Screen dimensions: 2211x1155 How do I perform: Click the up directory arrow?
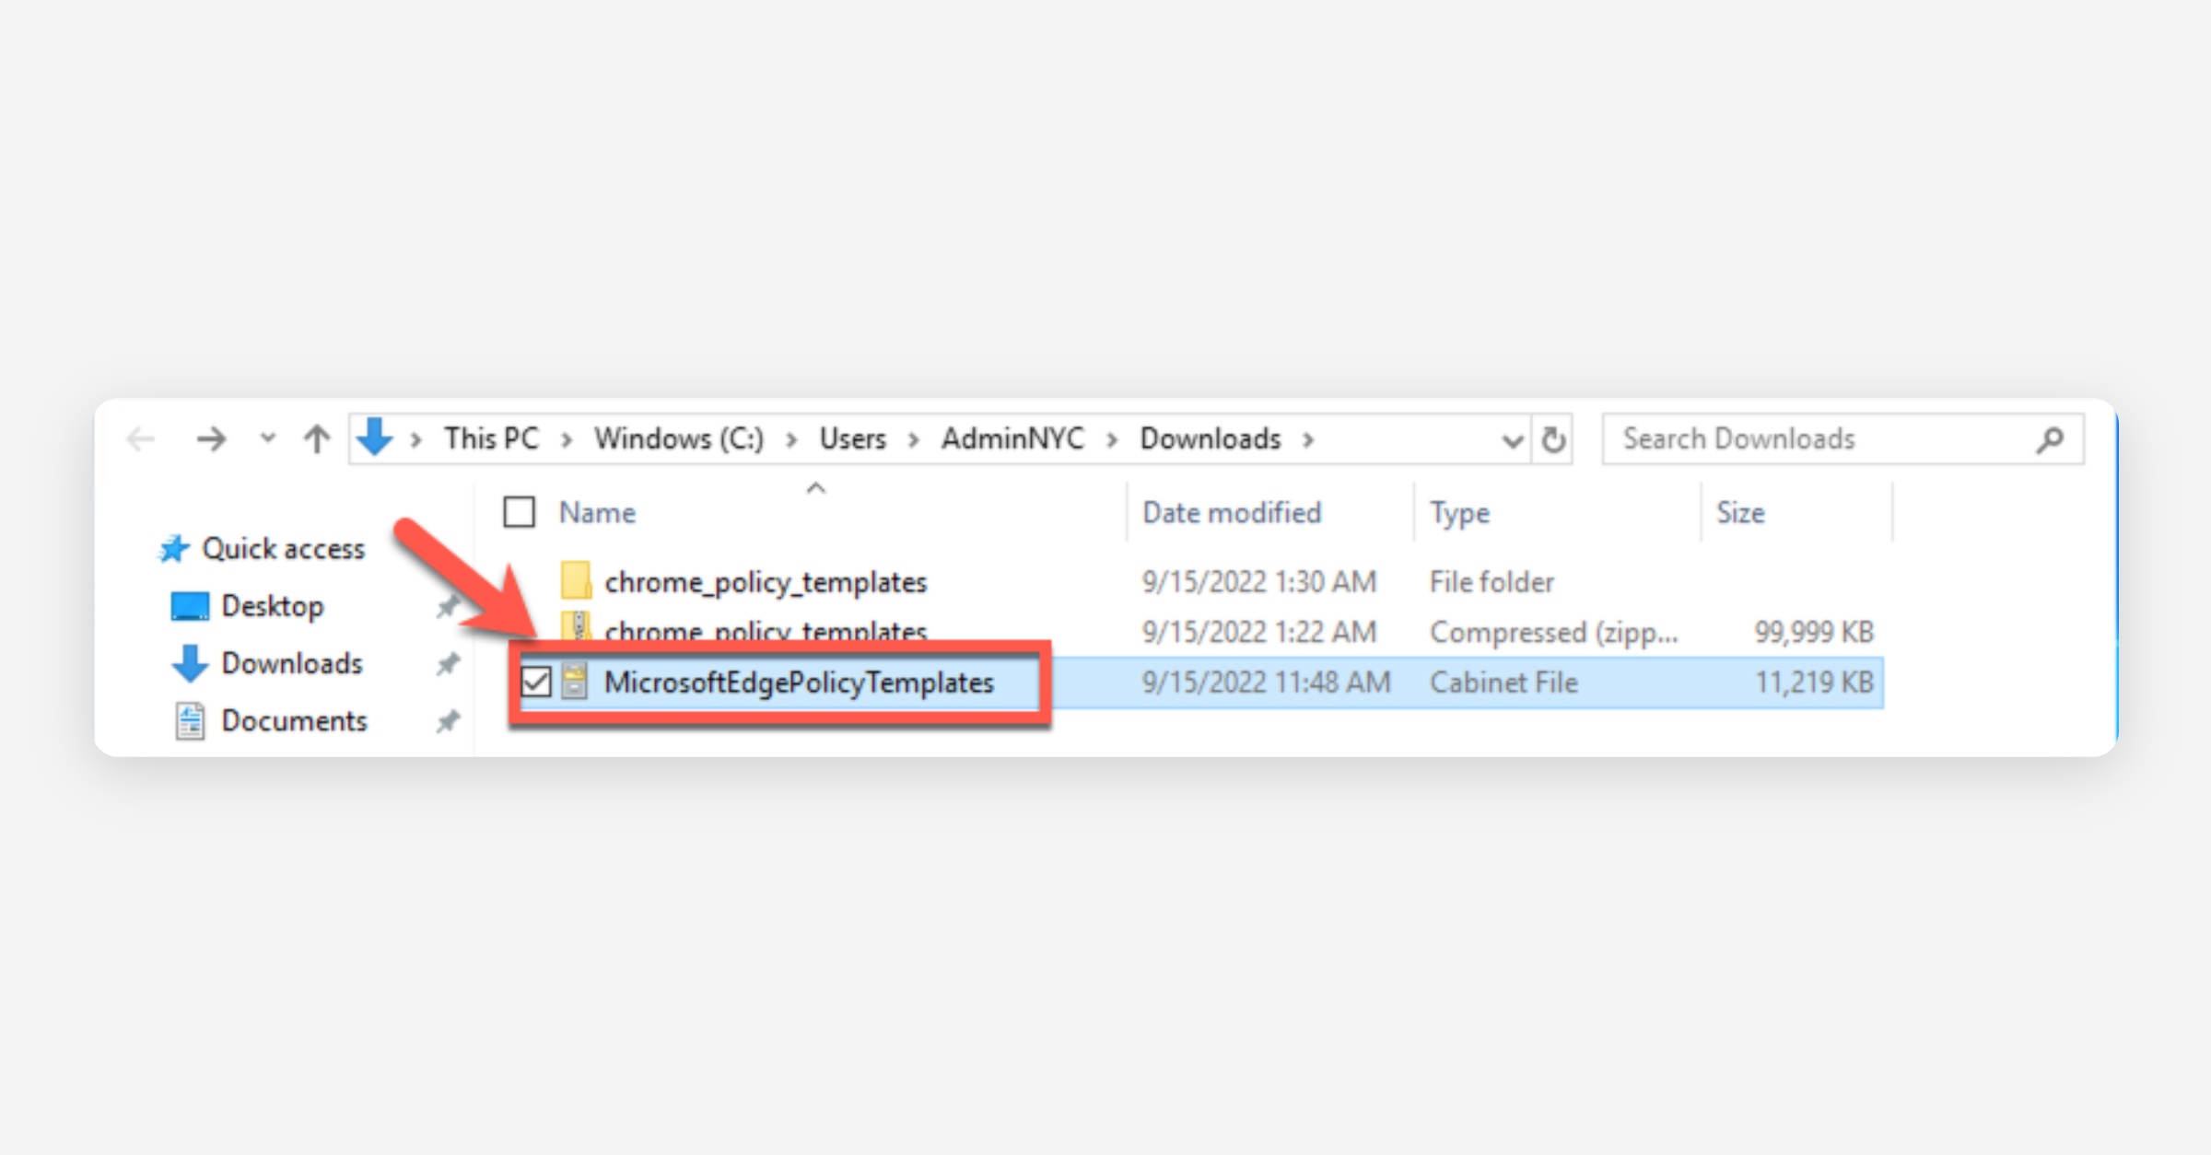[316, 439]
